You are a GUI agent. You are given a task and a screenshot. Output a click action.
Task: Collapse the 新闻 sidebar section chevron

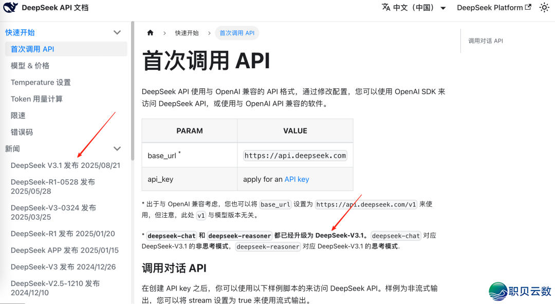coord(117,148)
